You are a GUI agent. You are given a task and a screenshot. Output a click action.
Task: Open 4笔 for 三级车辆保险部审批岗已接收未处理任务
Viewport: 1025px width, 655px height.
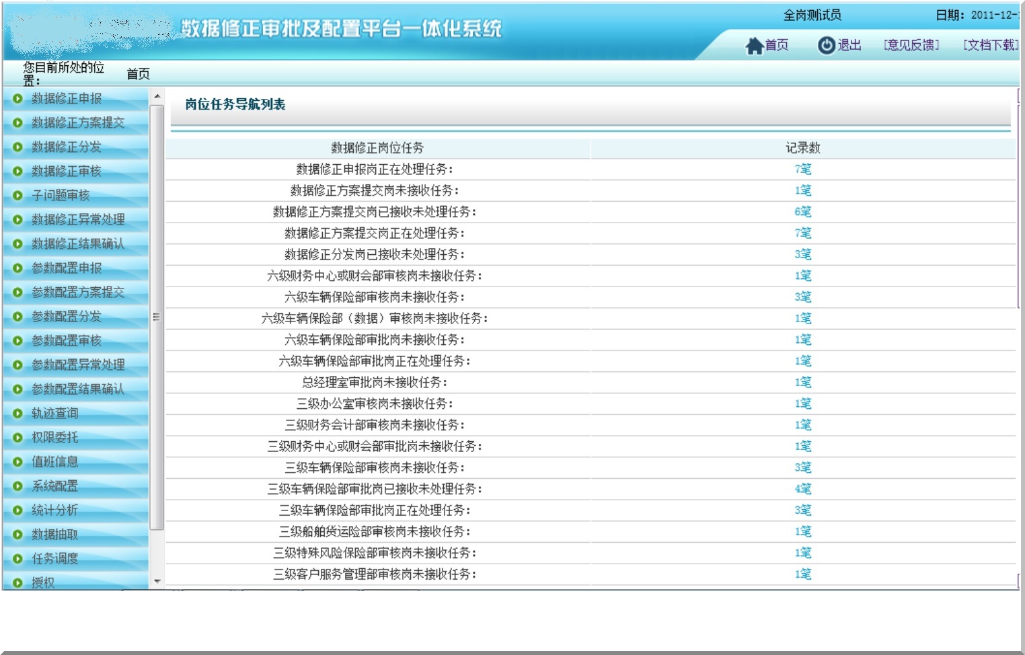click(x=803, y=489)
